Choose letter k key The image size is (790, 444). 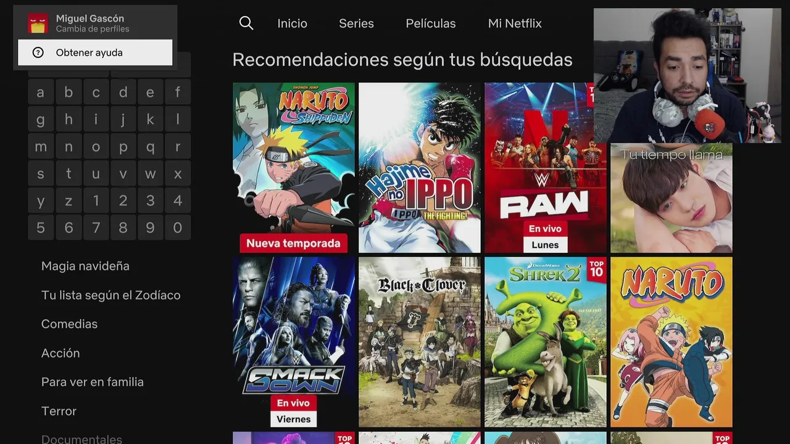click(150, 120)
